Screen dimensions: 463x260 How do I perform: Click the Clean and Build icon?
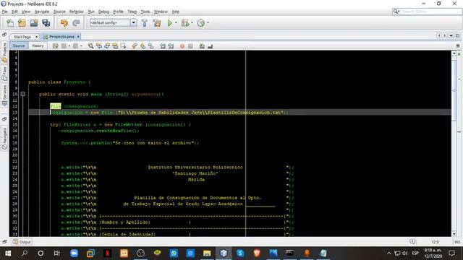(x=157, y=23)
